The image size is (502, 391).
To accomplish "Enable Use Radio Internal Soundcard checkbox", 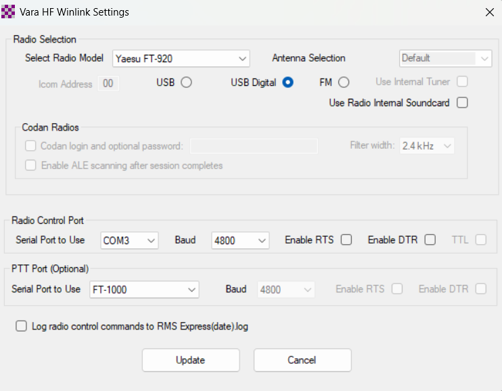I will click(x=462, y=103).
